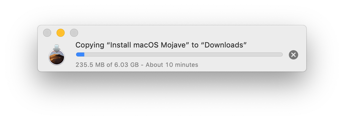Click the disabled gray zoom window button
The height and width of the screenshot is (121, 344).
click(74, 33)
